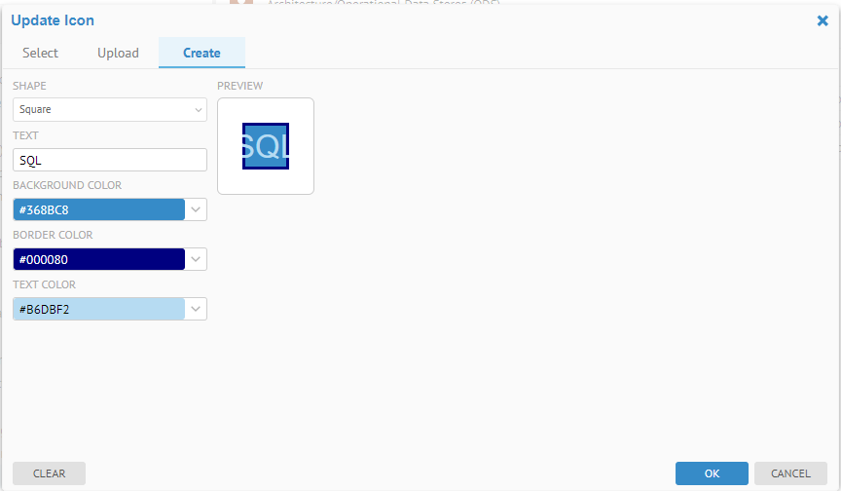841x491 pixels.
Task: Click the #B6DBF2 text color swatch
Action: click(x=98, y=309)
